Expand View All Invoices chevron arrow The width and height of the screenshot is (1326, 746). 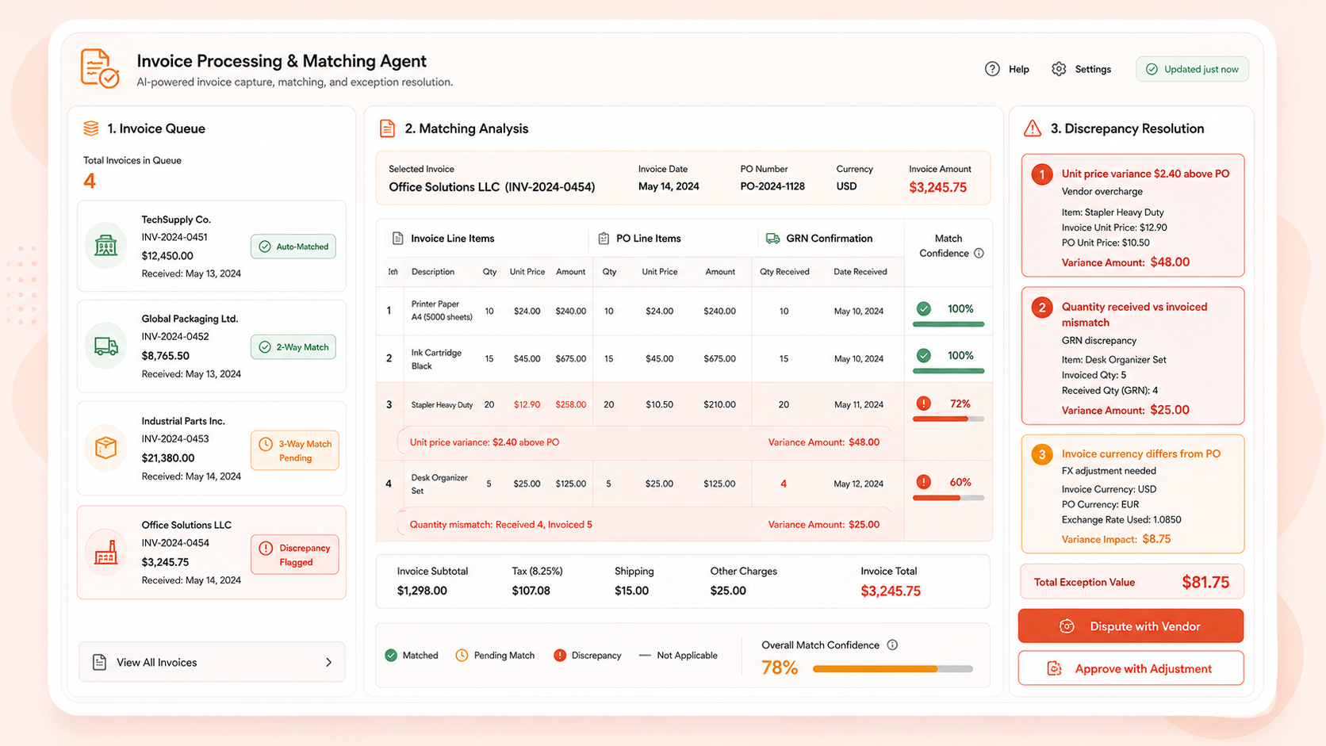coord(328,662)
